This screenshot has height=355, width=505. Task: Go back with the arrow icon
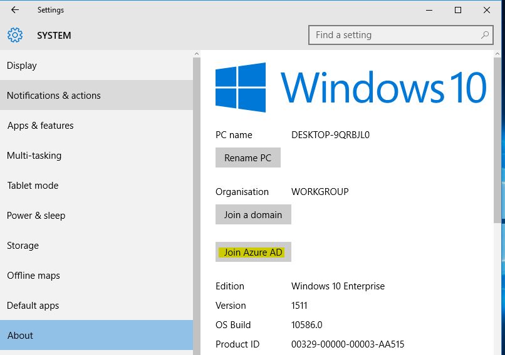coord(15,10)
